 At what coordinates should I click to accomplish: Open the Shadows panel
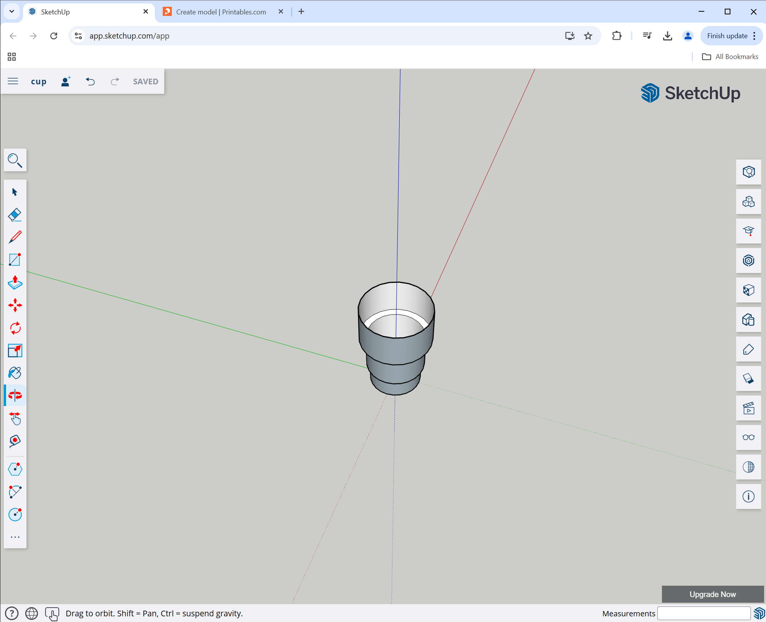point(748,378)
